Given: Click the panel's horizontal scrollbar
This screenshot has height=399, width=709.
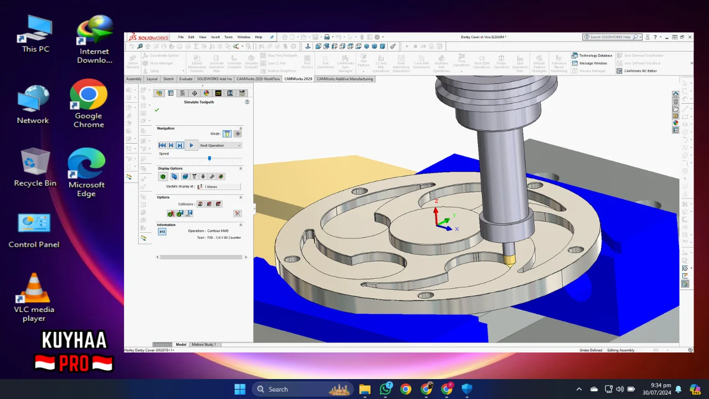Looking at the screenshot, I should tap(202, 257).
